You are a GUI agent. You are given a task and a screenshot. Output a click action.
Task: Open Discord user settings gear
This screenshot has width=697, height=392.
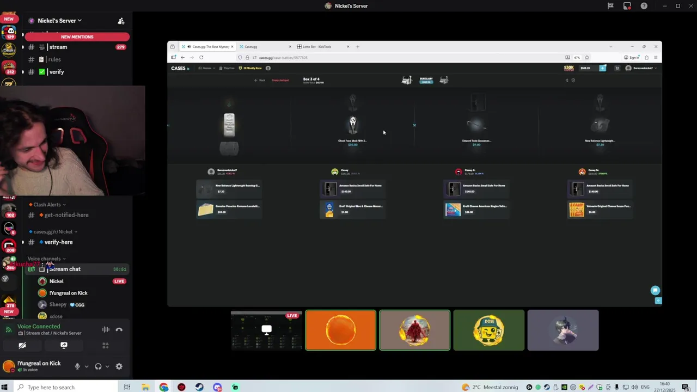point(119,366)
